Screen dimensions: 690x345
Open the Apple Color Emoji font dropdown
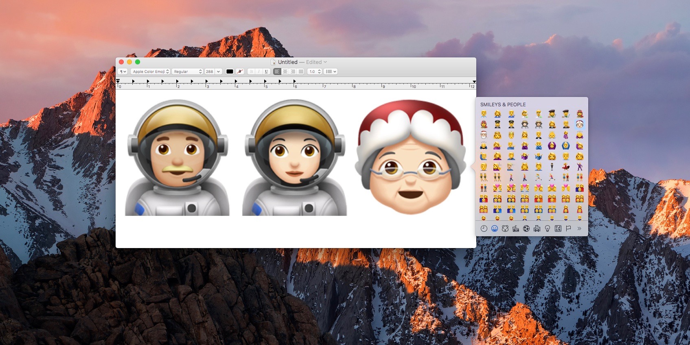(151, 72)
